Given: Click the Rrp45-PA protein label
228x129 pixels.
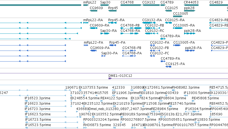Looking at the screenshot, I should (117, 42).
